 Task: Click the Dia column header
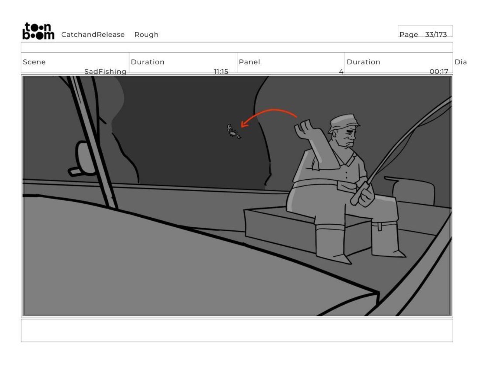click(x=461, y=62)
